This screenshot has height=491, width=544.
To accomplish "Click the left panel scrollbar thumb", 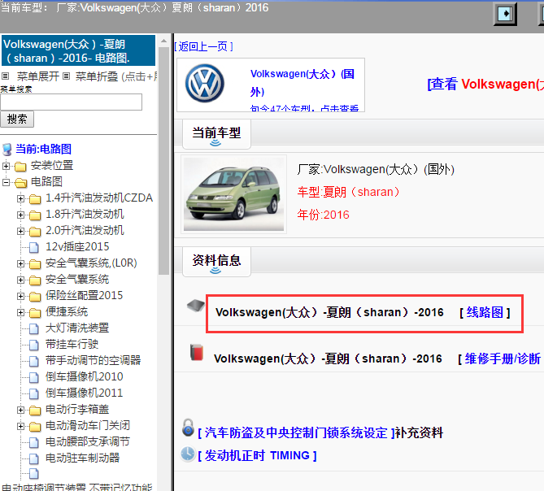I will click(163, 160).
